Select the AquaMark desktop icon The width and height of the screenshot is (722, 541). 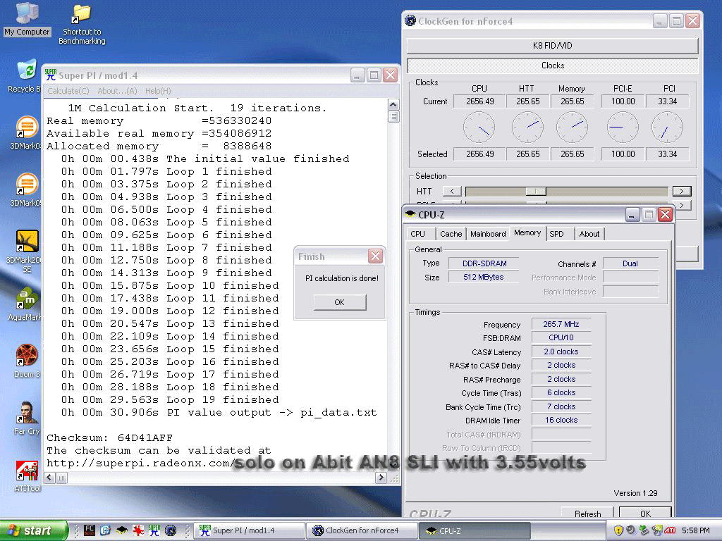(27, 299)
